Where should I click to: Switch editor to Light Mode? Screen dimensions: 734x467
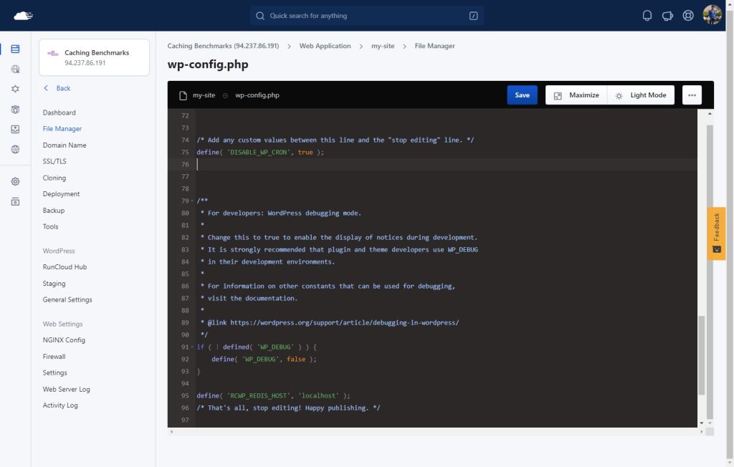[x=641, y=95]
